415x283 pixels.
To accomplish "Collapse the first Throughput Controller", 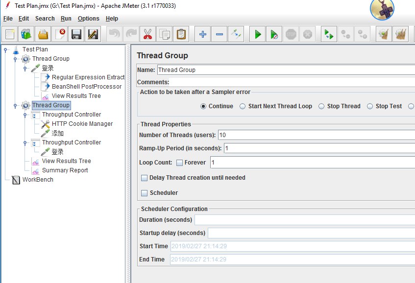I will click(25, 115).
